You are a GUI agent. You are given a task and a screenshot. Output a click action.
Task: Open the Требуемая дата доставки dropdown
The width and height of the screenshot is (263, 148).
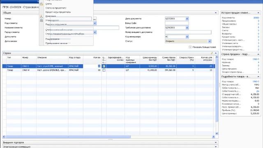pos(187,28)
